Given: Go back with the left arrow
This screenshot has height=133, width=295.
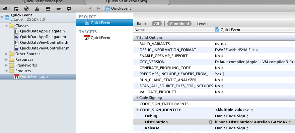Looking at the screenshot, I should tap(90, 8).
